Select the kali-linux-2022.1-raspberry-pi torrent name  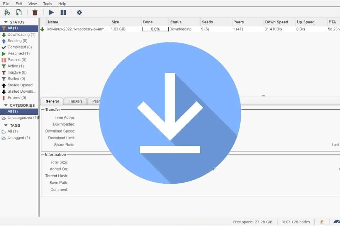click(x=77, y=29)
